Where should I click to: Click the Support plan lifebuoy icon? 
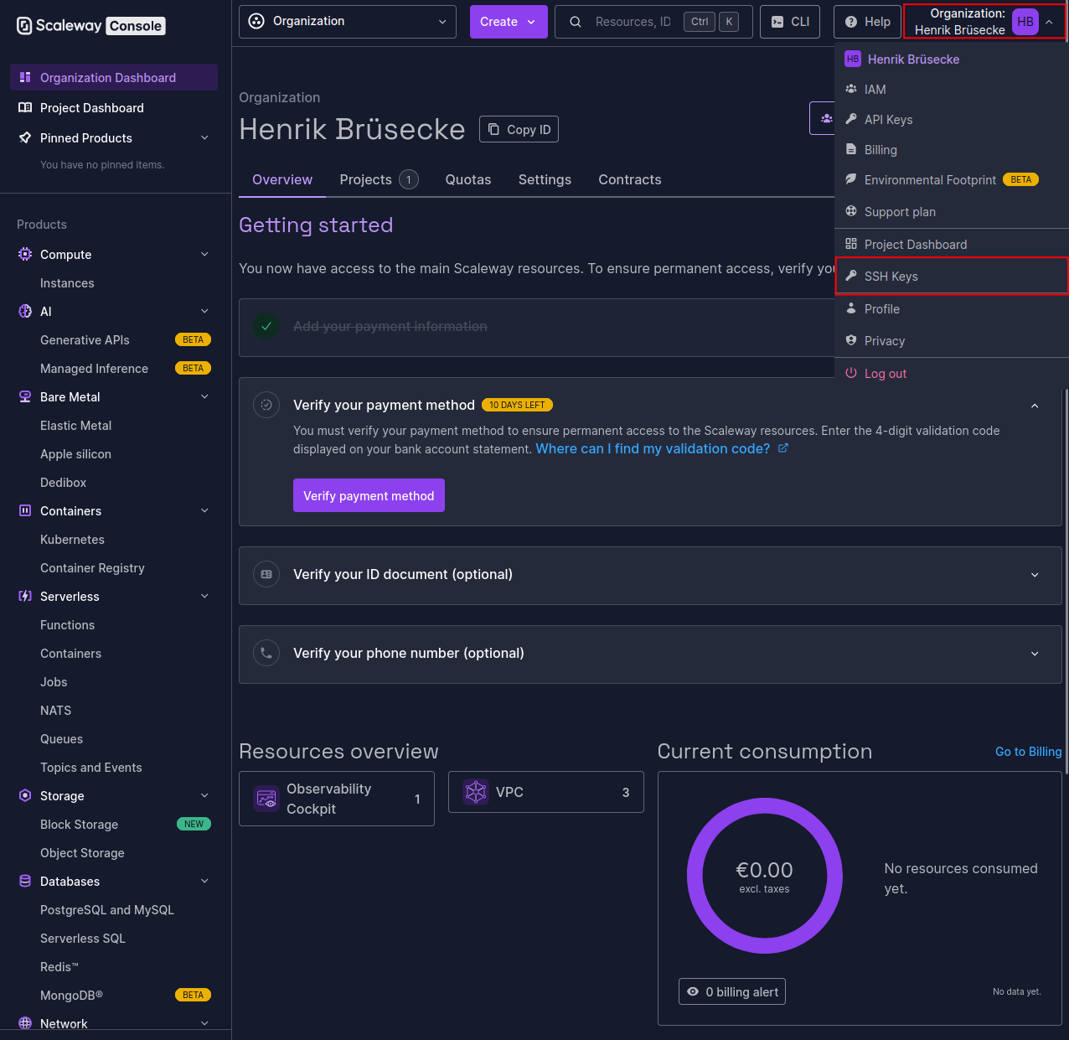851,211
